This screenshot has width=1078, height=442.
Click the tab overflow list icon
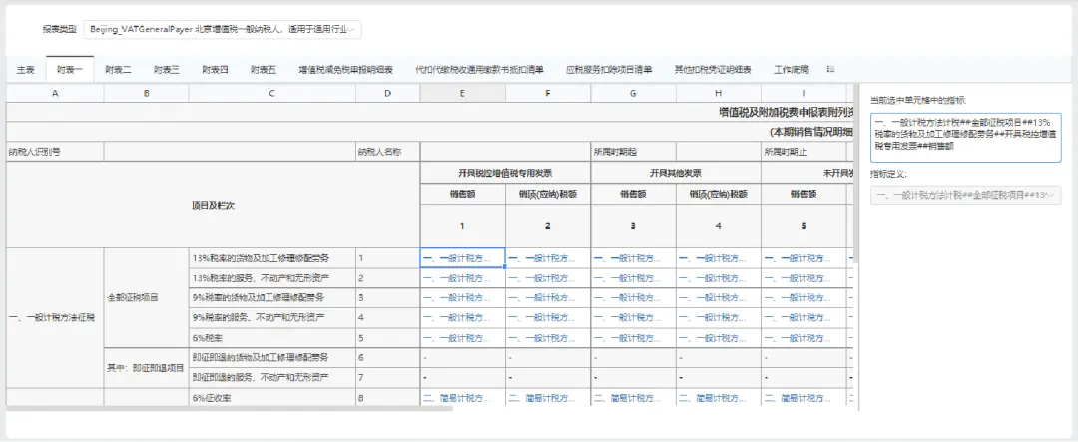click(830, 69)
